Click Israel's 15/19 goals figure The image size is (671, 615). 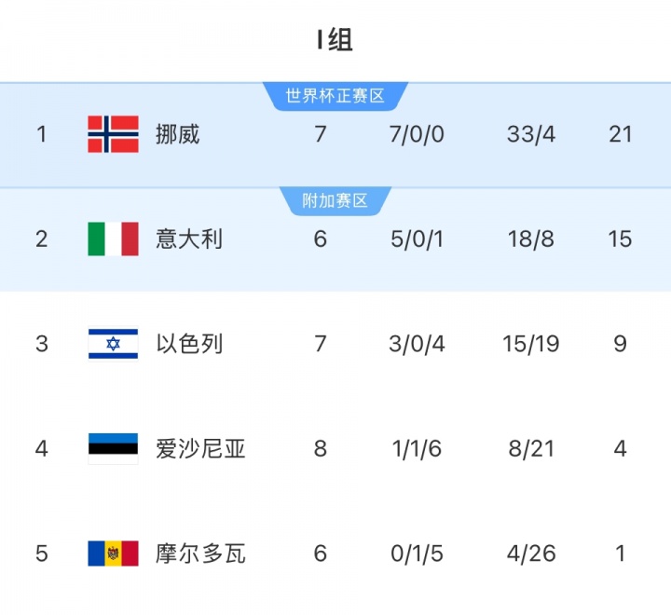(531, 344)
